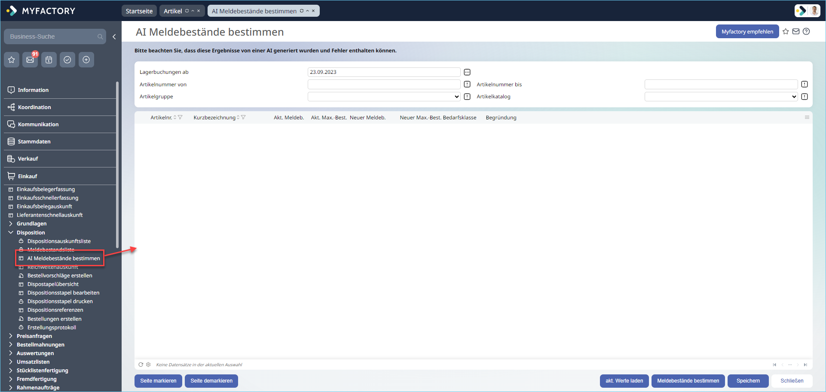Open the Stammdaten menu section
The height and width of the screenshot is (392, 826).
[60, 142]
